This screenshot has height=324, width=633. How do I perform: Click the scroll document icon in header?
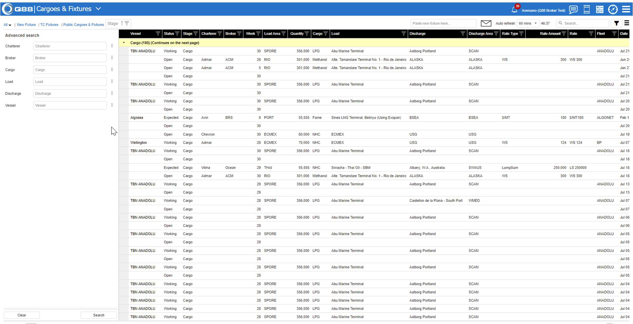tap(587, 9)
